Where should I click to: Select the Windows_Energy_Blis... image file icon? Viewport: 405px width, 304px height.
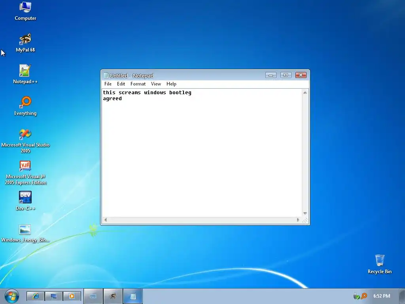click(x=25, y=234)
